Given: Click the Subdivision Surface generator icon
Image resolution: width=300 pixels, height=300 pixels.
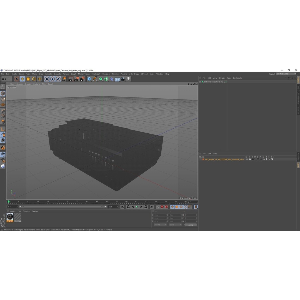Looking at the screenshot, I should click(101, 79).
